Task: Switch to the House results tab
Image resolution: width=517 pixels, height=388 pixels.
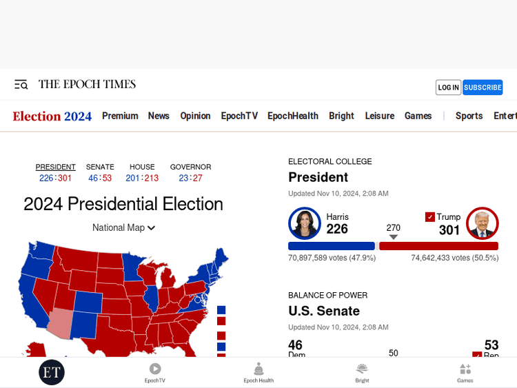Action: pos(142,167)
